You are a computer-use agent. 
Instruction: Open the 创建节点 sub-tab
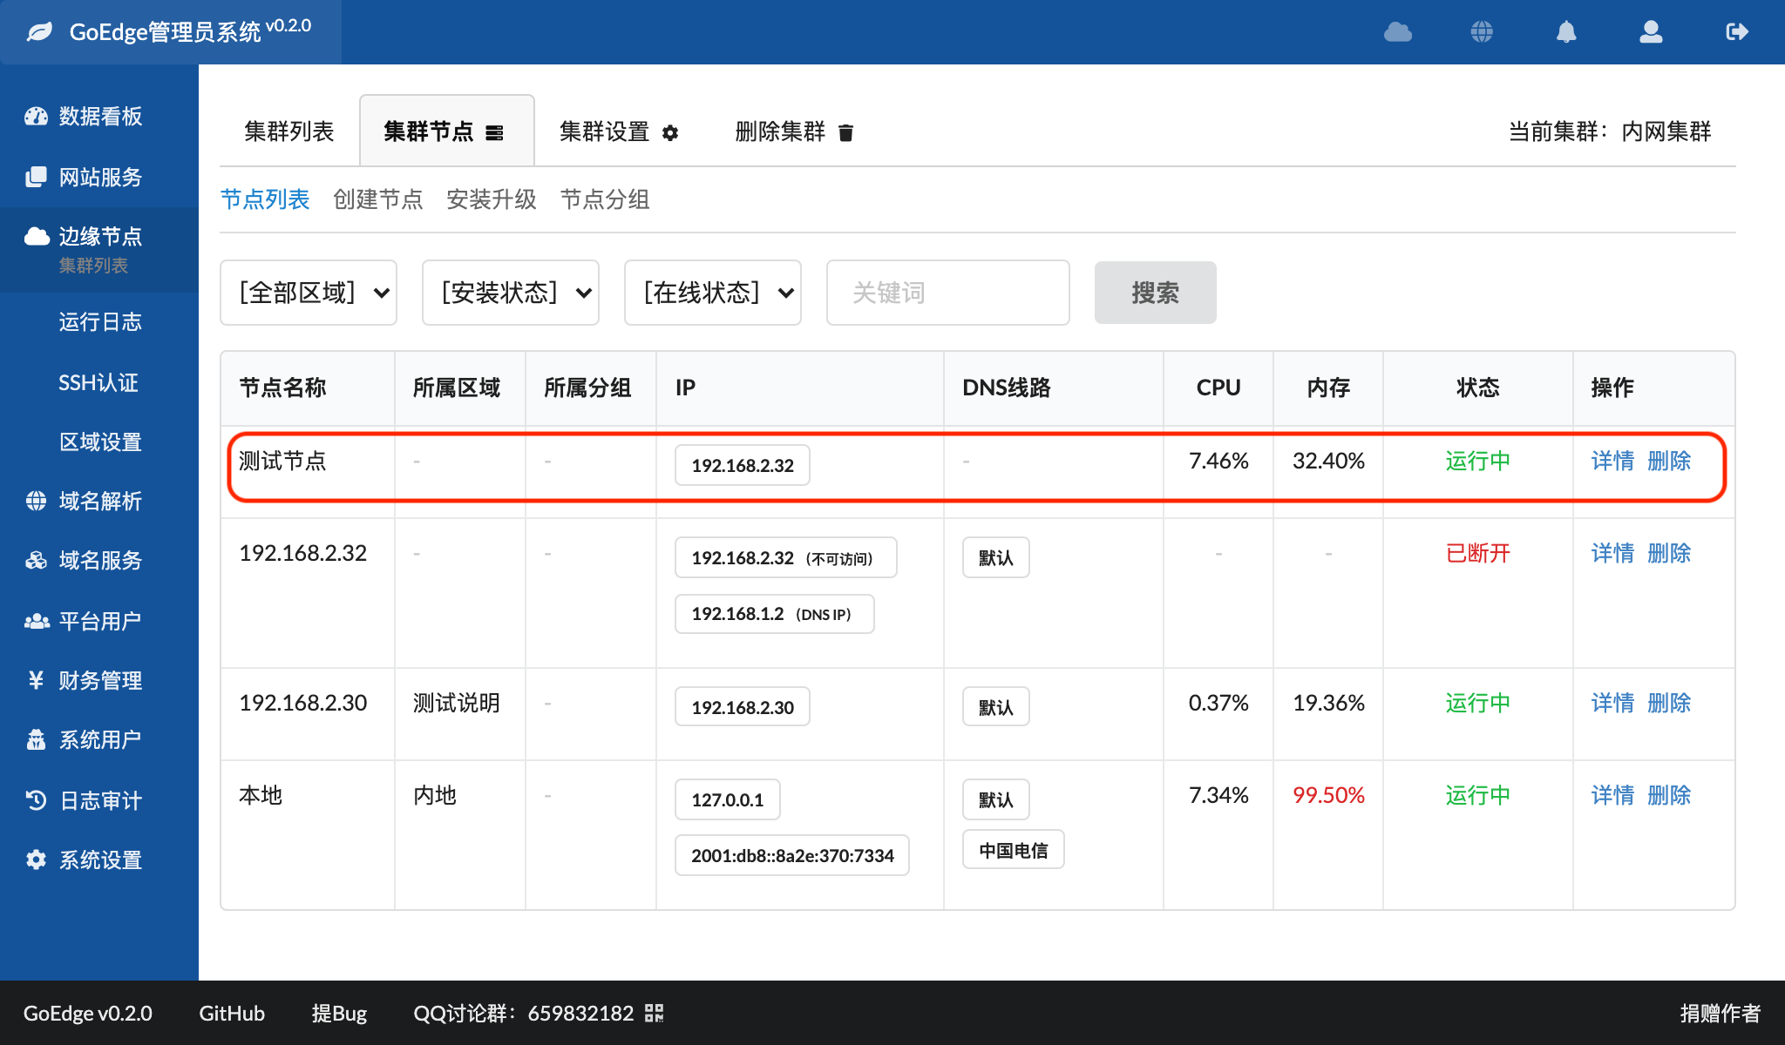coord(377,199)
